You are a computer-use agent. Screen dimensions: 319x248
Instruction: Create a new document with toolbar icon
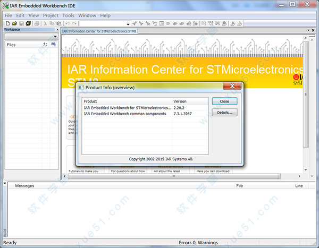[8, 23]
